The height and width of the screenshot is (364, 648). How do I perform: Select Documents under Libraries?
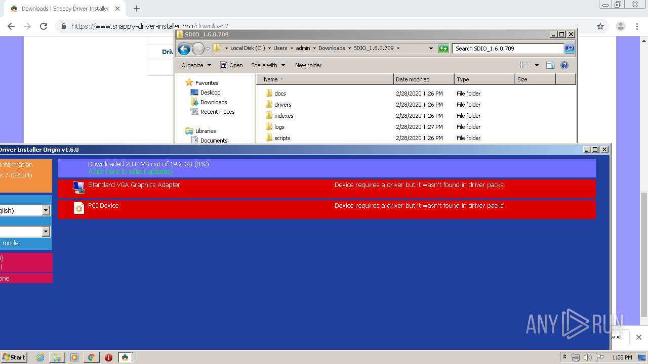coord(209,141)
